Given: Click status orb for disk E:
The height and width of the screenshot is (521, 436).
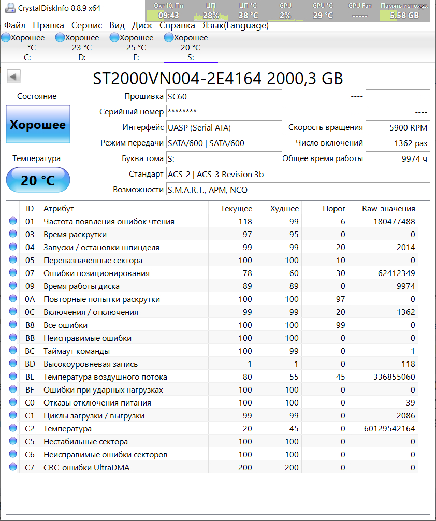Looking at the screenshot, I should tap(114, 37).
